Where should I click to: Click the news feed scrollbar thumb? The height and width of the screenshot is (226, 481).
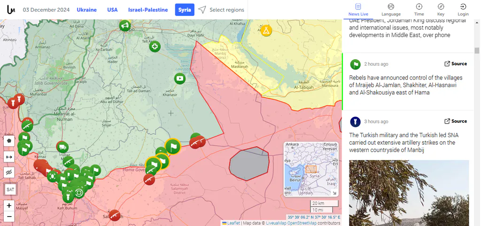click(x=477, y=50)
